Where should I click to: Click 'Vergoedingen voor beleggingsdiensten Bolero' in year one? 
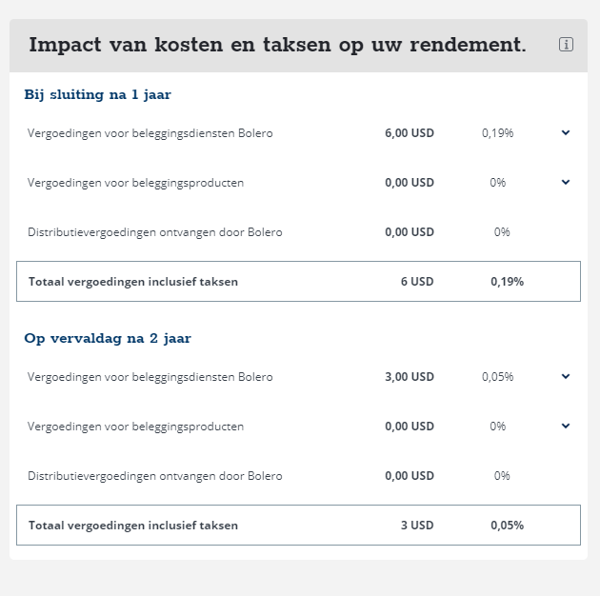(150, 133)
